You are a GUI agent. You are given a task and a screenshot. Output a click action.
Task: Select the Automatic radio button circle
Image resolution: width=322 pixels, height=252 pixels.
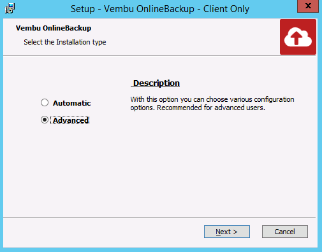click(45, 102)
